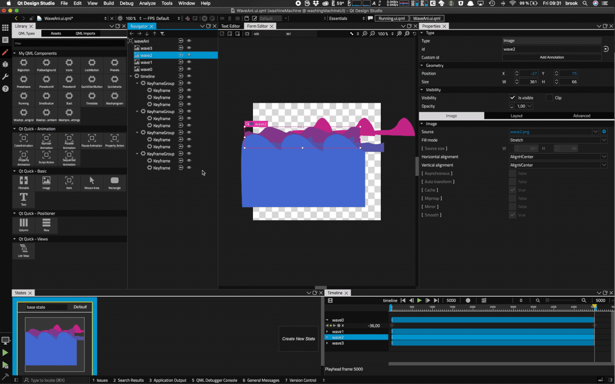Click the Text component icon
The height and width of the screenshot is (384, 615).
[24, 198]
